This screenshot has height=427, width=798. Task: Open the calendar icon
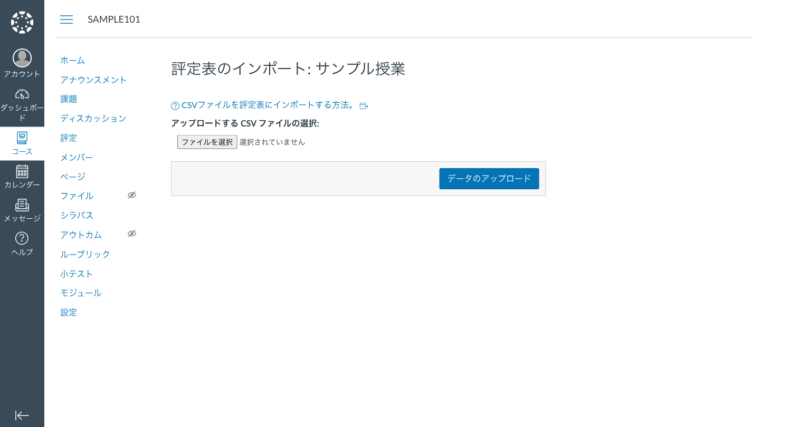22,171
